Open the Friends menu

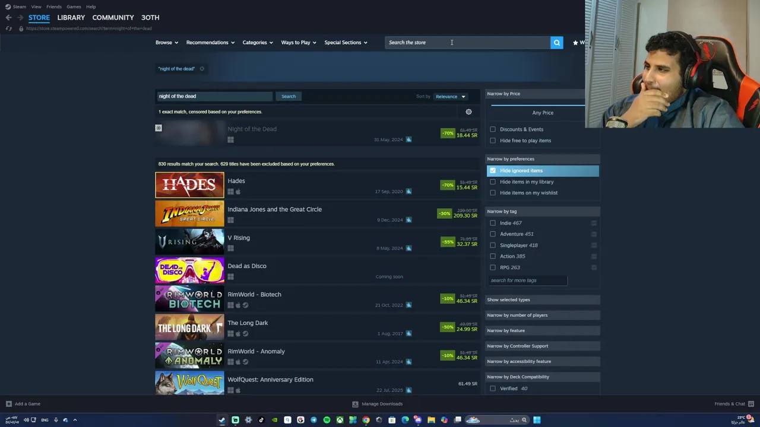tap(53, 7)
